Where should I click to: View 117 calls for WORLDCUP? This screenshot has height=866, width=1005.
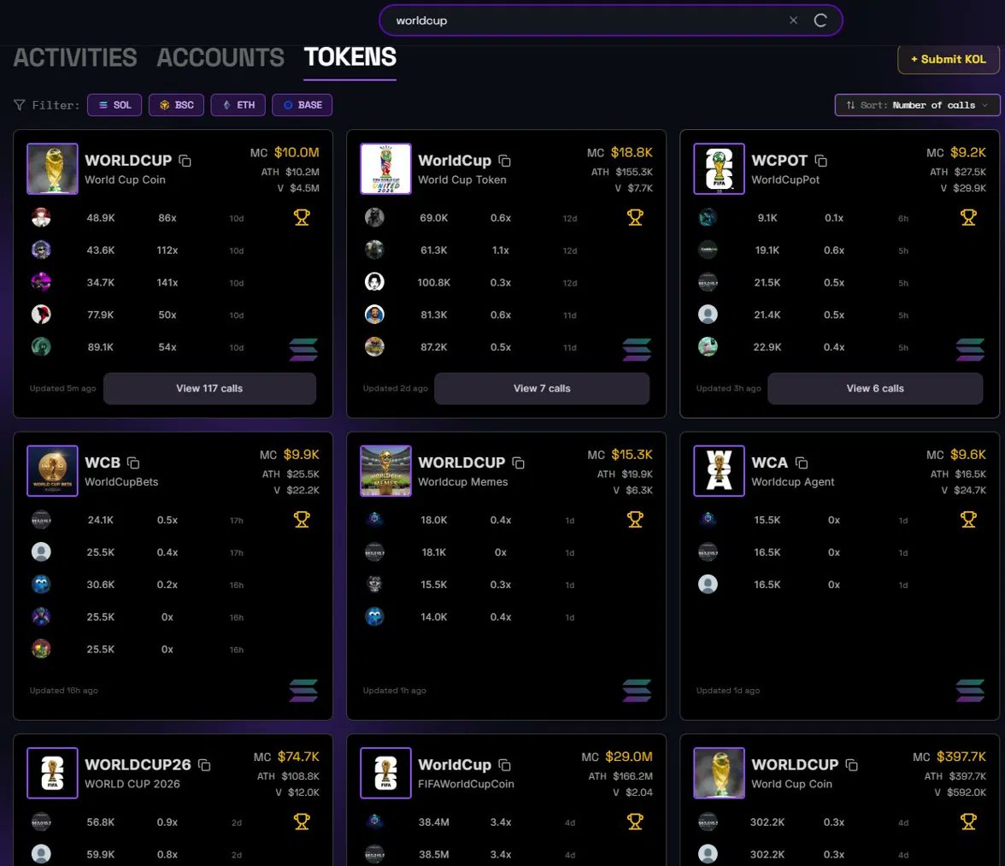pos(209,388)
